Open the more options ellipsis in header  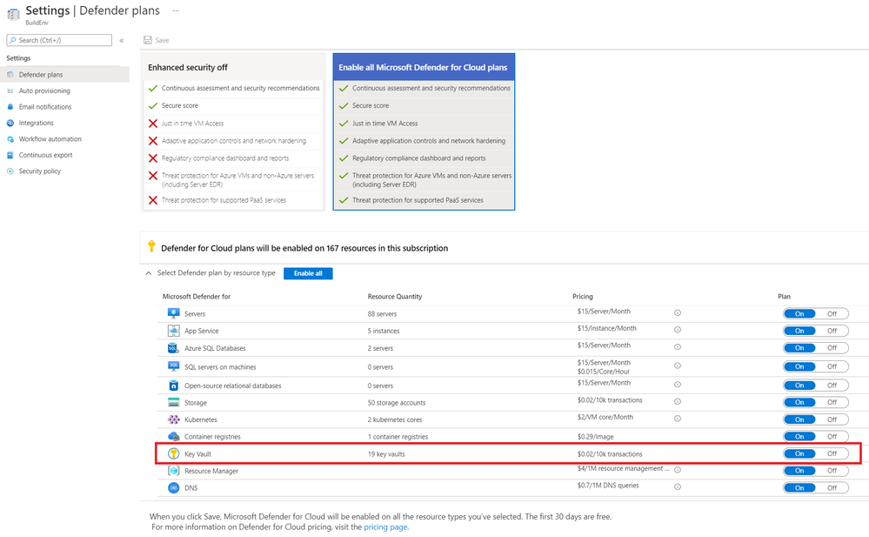176,10
